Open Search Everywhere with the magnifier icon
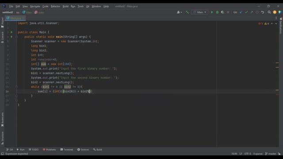Screen dimensions: 283x159 pyautogui.click(x=269, y=12)
